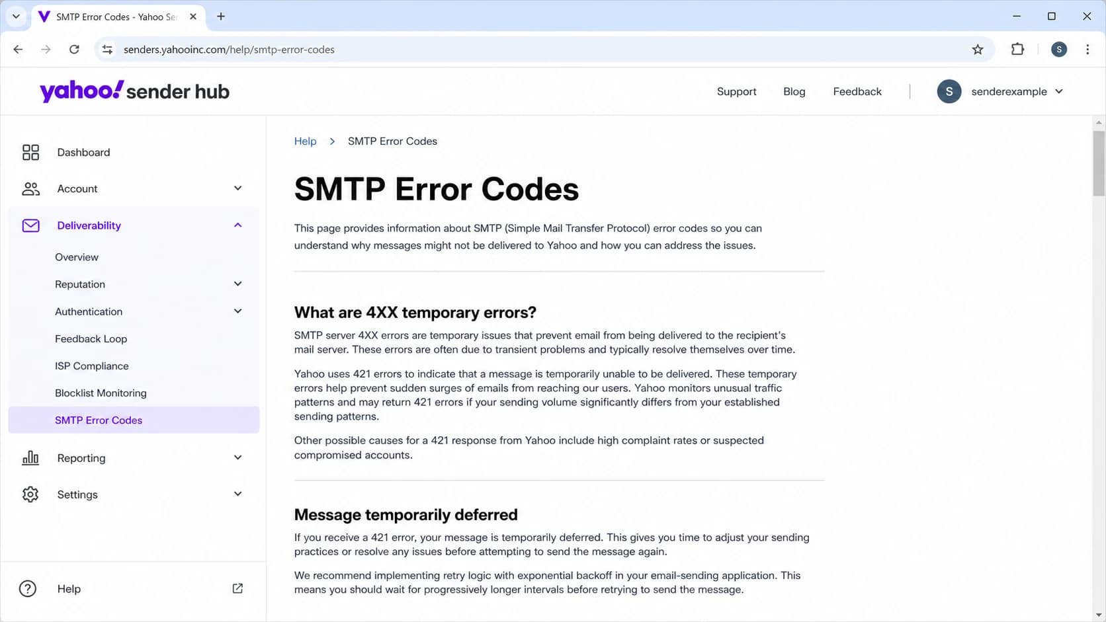Expand the Reporting menu chevron
Image resolution: width=1106 pixels, height=622 pixels.
point(238,457)
